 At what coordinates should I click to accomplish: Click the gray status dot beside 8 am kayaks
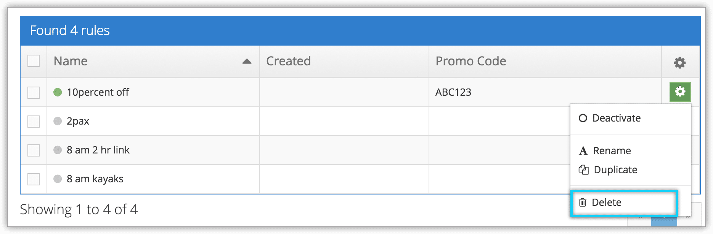(58, 179)
